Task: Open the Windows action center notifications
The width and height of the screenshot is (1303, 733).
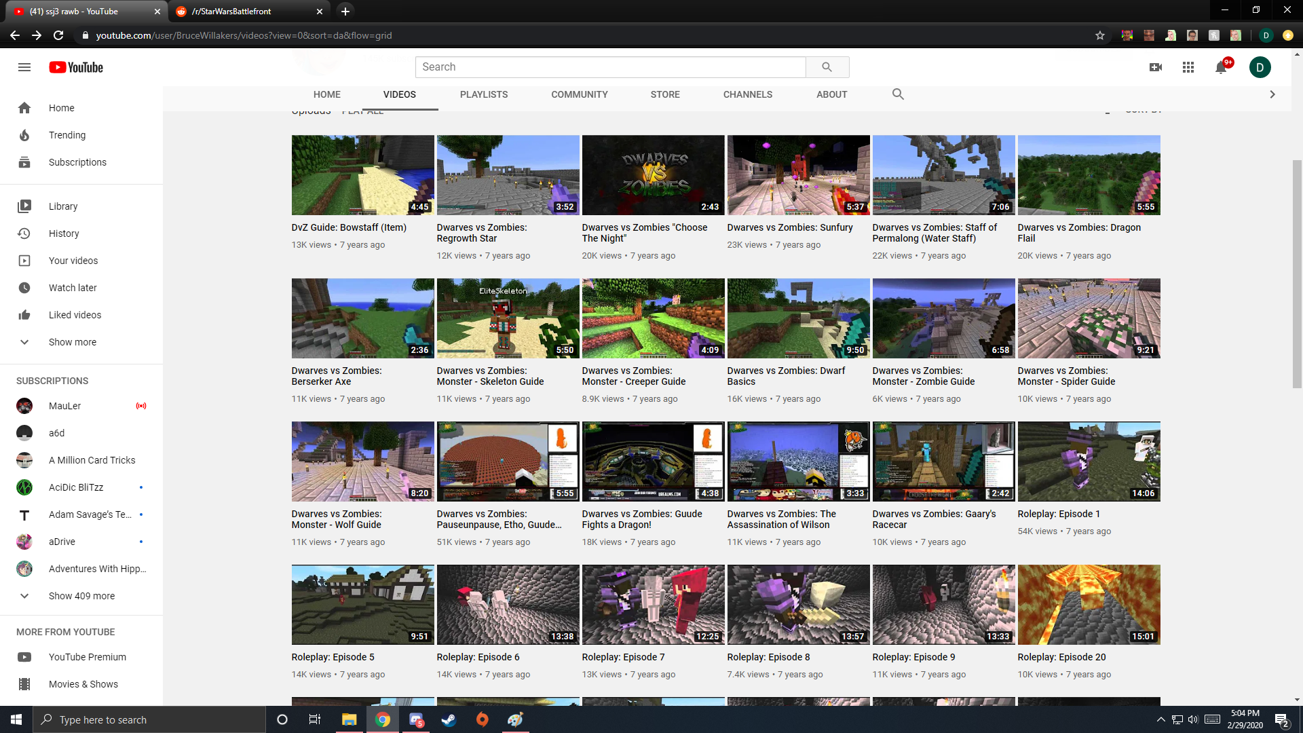Action: 1282,720
